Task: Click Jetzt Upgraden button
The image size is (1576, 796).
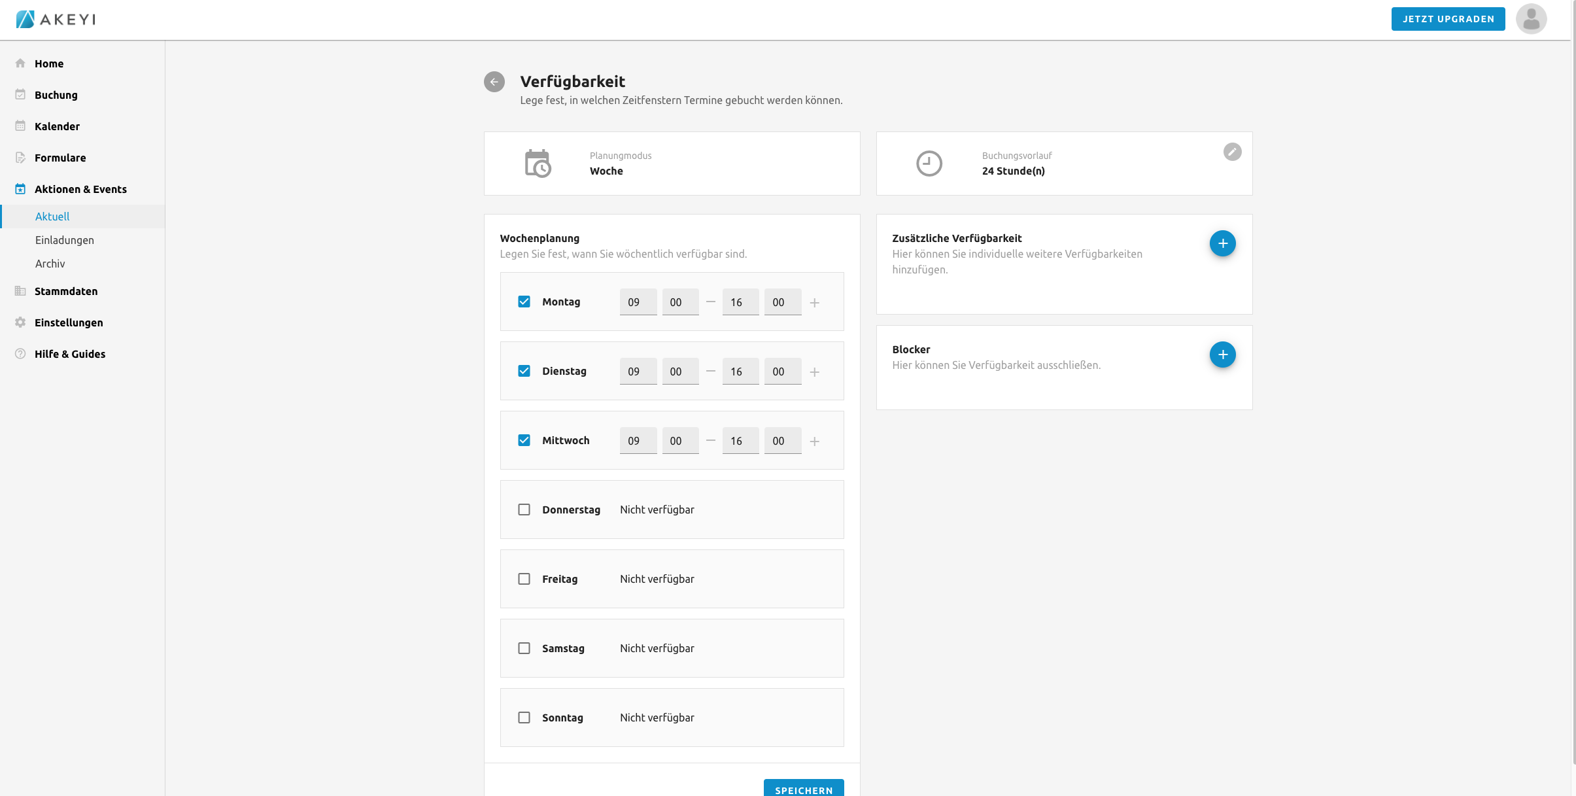Action: 1448,19
